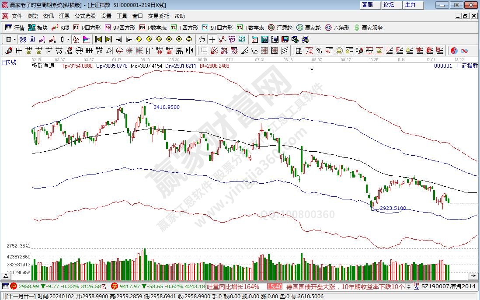
Task: Open the 交易委托 menu
Action: pos(158,16)
